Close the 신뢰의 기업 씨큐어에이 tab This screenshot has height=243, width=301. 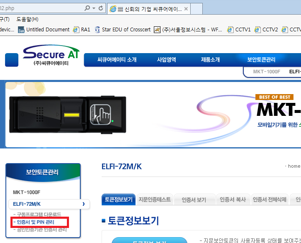pyautogui.click(x=186, y=9)
